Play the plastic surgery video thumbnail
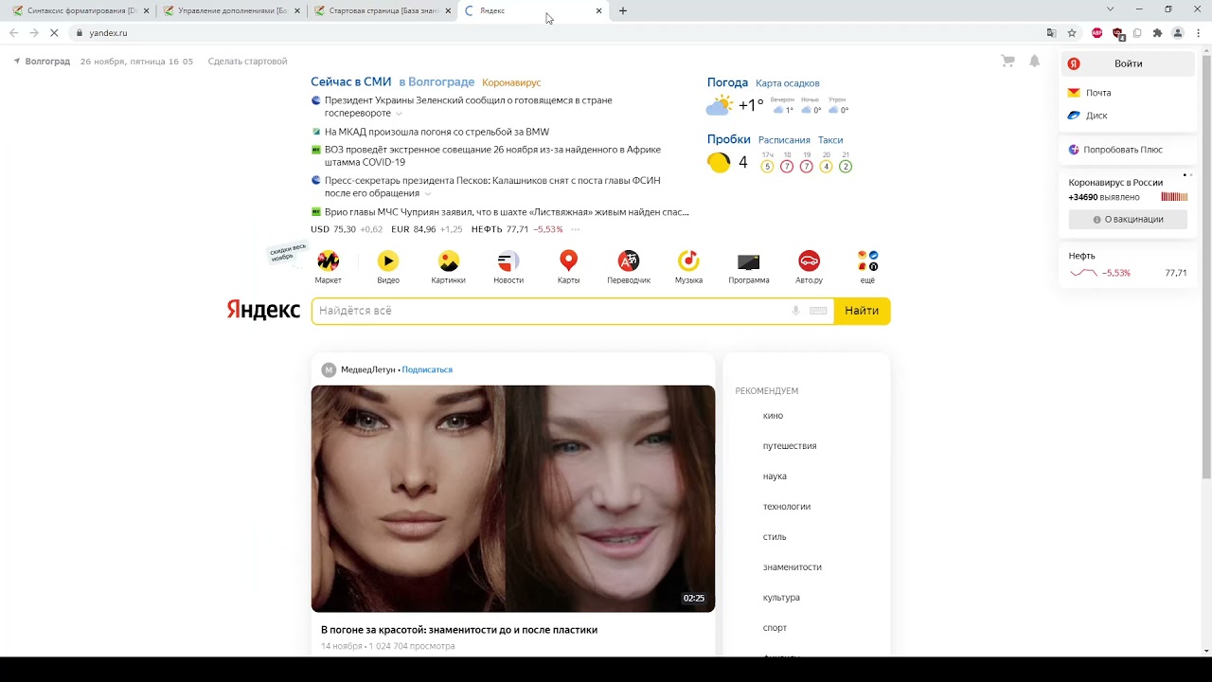This screenshot has height=682, width=1212. (x=513, y=498)
